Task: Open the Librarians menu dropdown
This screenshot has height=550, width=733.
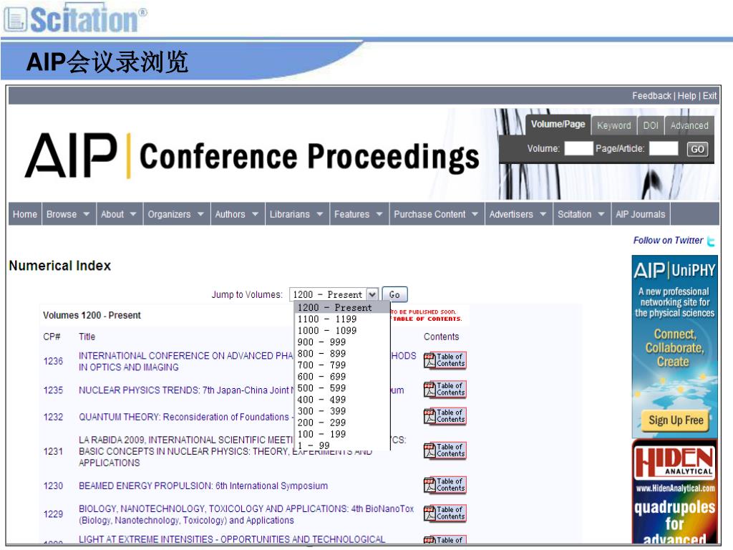Action: (296, 214)
